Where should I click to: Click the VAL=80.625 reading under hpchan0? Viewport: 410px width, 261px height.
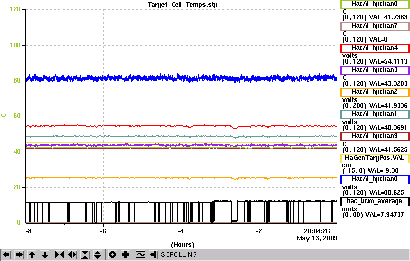click(x=386, y=193)
